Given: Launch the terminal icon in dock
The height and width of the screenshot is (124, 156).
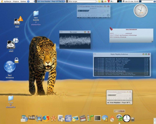Looking at the screenshot, I should point(97,118).
